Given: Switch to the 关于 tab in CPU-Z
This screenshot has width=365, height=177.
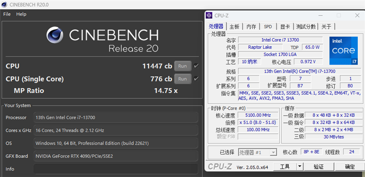Looking at the screenshot, I should (x=326, y=26).
